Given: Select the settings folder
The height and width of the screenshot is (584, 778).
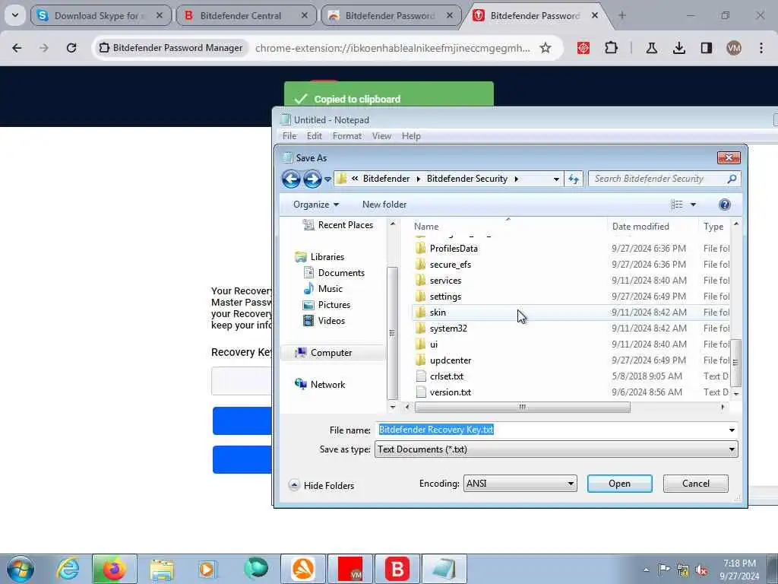Looking at the screenshot, I should [x=445, y=297].
